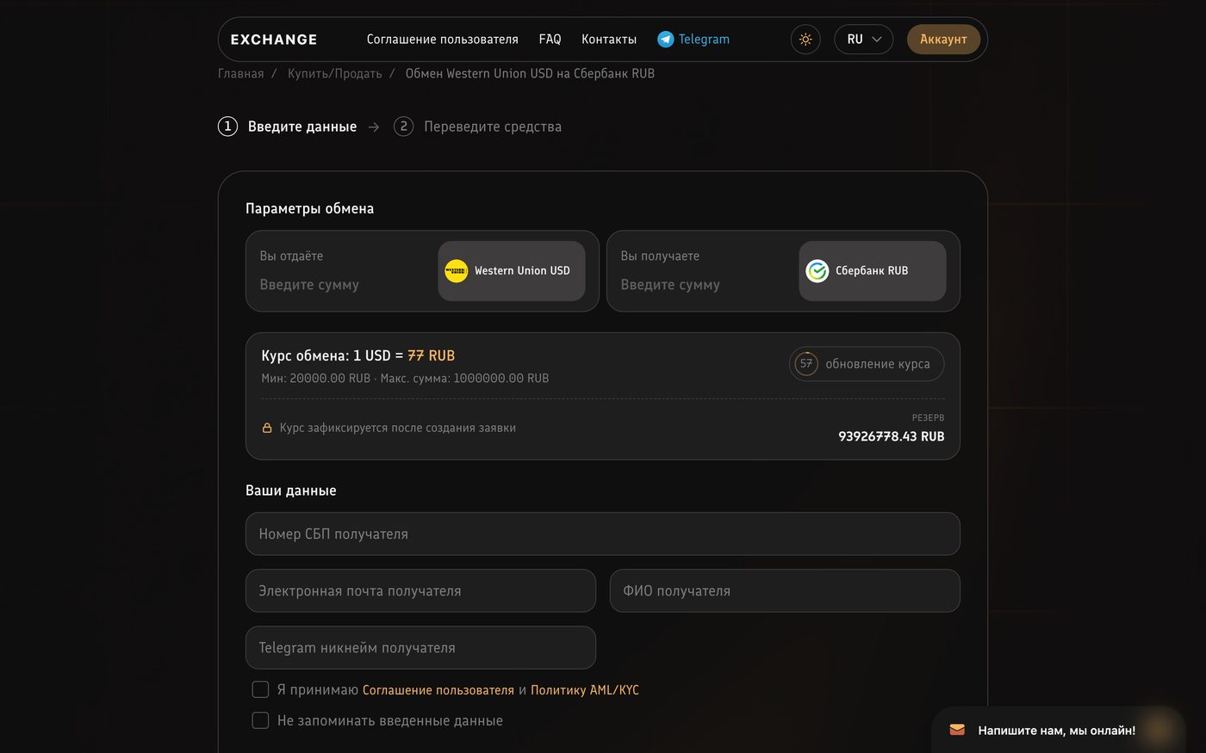Go to Купить/Продать breadcrumb link
The height and width of the screenshot is (753, 1206).
[335, 74]
